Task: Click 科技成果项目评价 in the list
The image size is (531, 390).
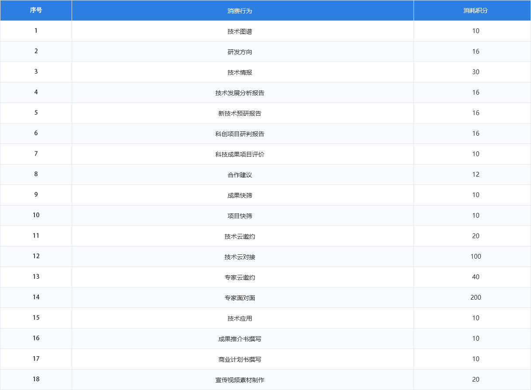Action: coord(240,154)
